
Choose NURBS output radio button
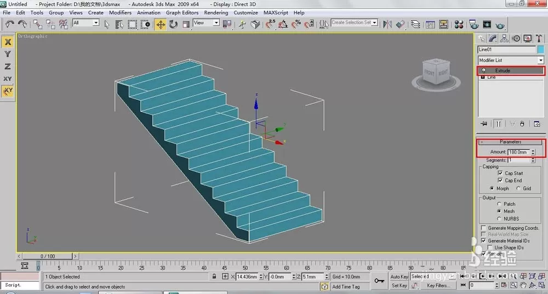[x=499, y=219]
